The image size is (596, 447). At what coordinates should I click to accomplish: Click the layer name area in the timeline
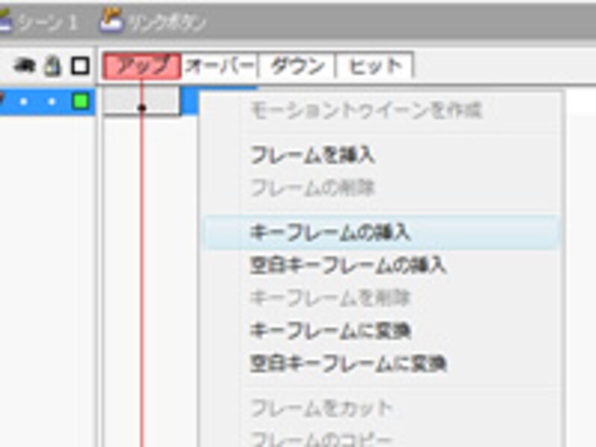[x=11, y=99]
